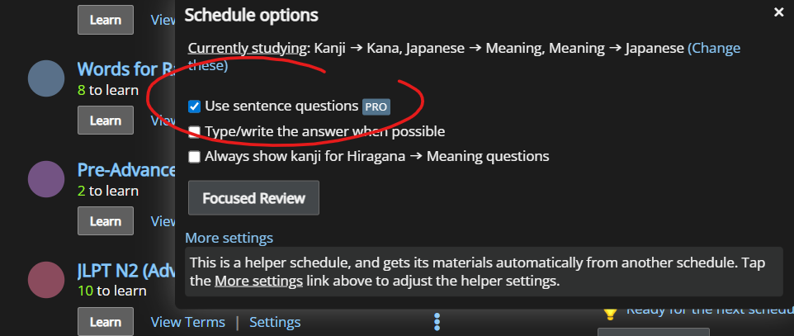Click Learn under Words for schedule

(105, 120)
